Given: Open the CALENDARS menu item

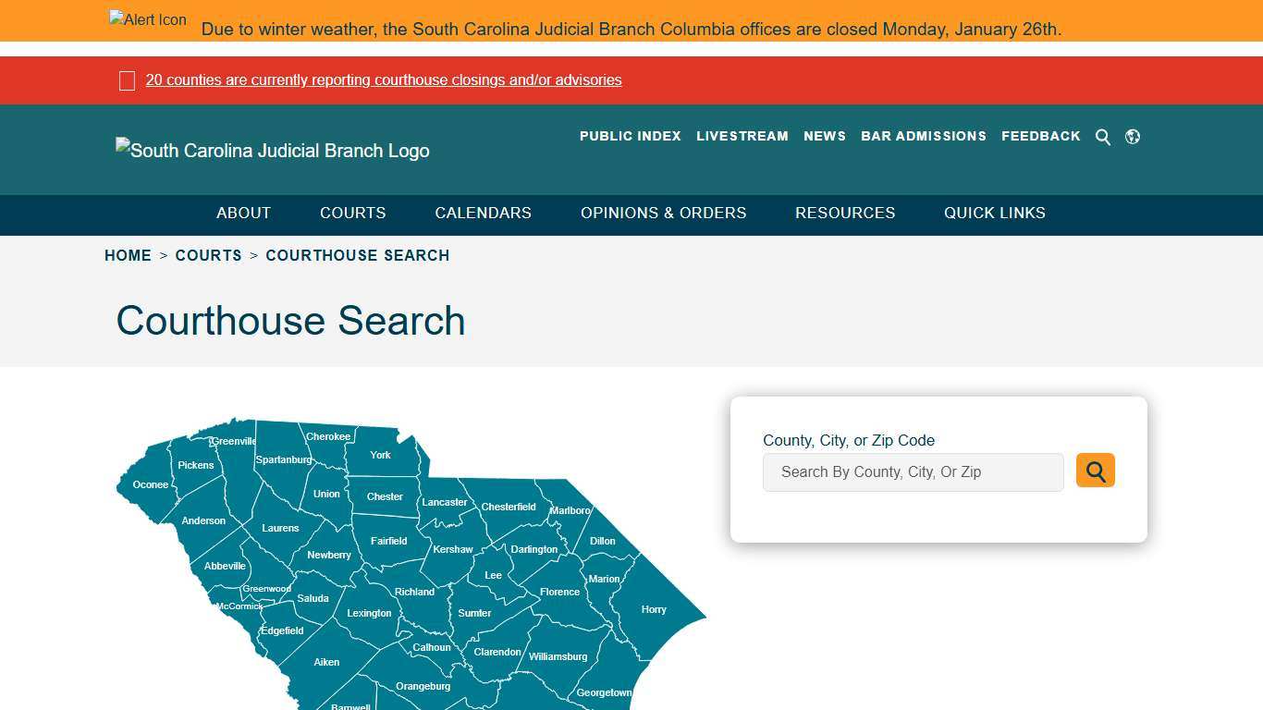Looking at the screenshot, I should pyautogui.click(x=483, y=213).
